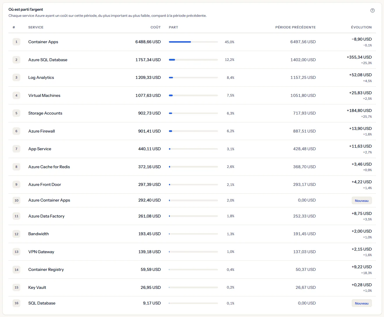Click the cost value 6 488,66 USD

click(x=148, y=42)
